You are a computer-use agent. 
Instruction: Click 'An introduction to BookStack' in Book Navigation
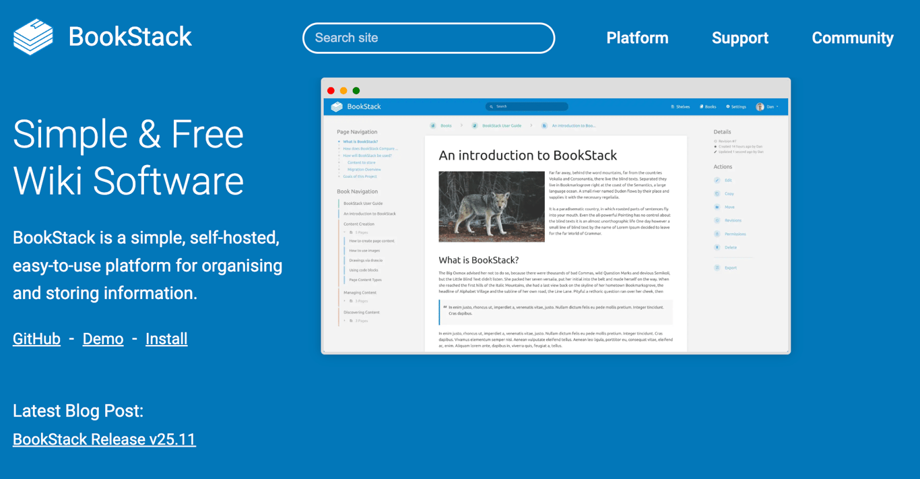click(370, 214)
